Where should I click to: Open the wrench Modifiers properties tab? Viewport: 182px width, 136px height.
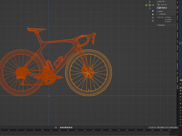[180, 111]
